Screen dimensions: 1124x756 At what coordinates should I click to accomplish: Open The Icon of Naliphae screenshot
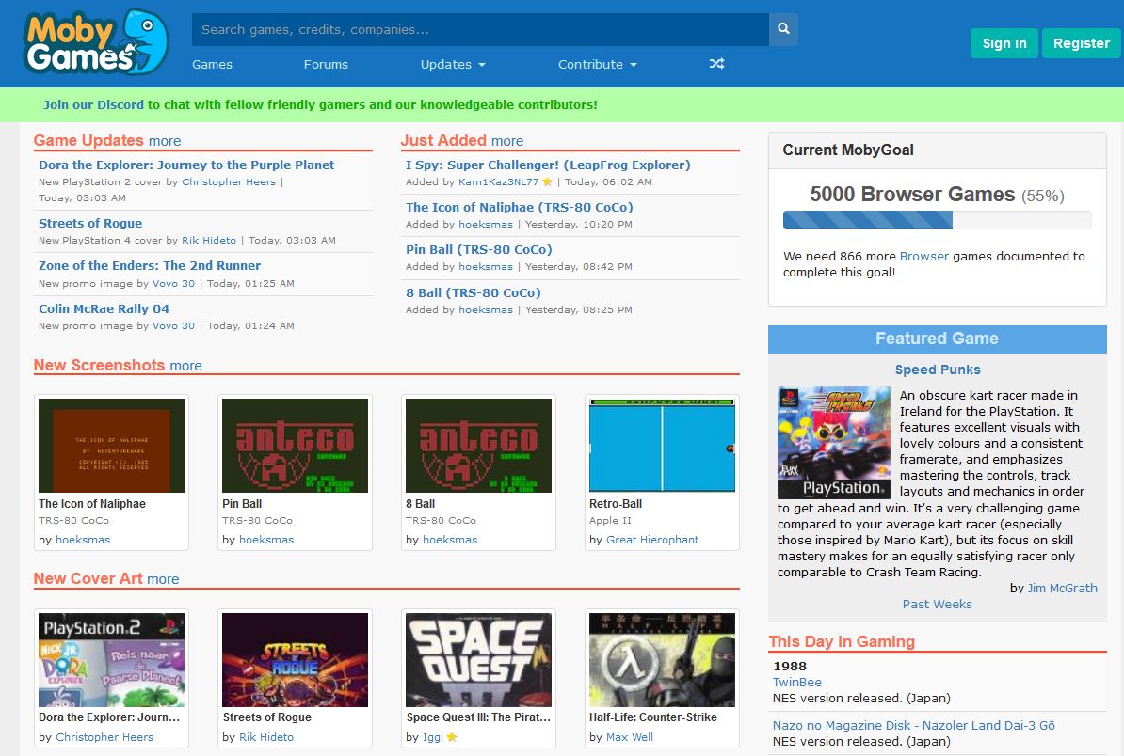[x=111, y=445]
